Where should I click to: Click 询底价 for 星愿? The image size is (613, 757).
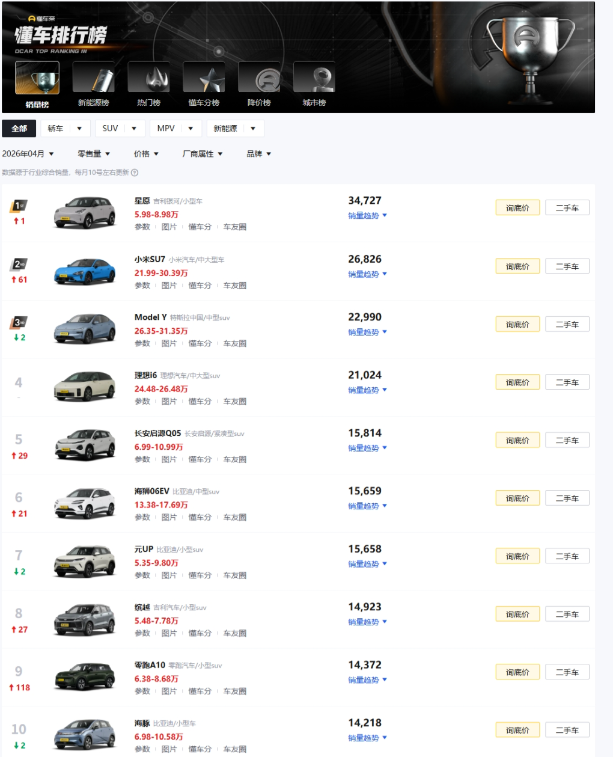click(x=517, y=208)
